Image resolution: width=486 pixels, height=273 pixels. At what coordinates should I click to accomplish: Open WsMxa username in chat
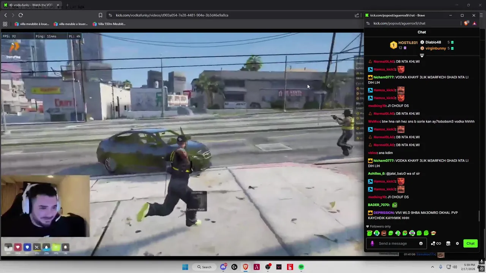(x=374, y=122)
